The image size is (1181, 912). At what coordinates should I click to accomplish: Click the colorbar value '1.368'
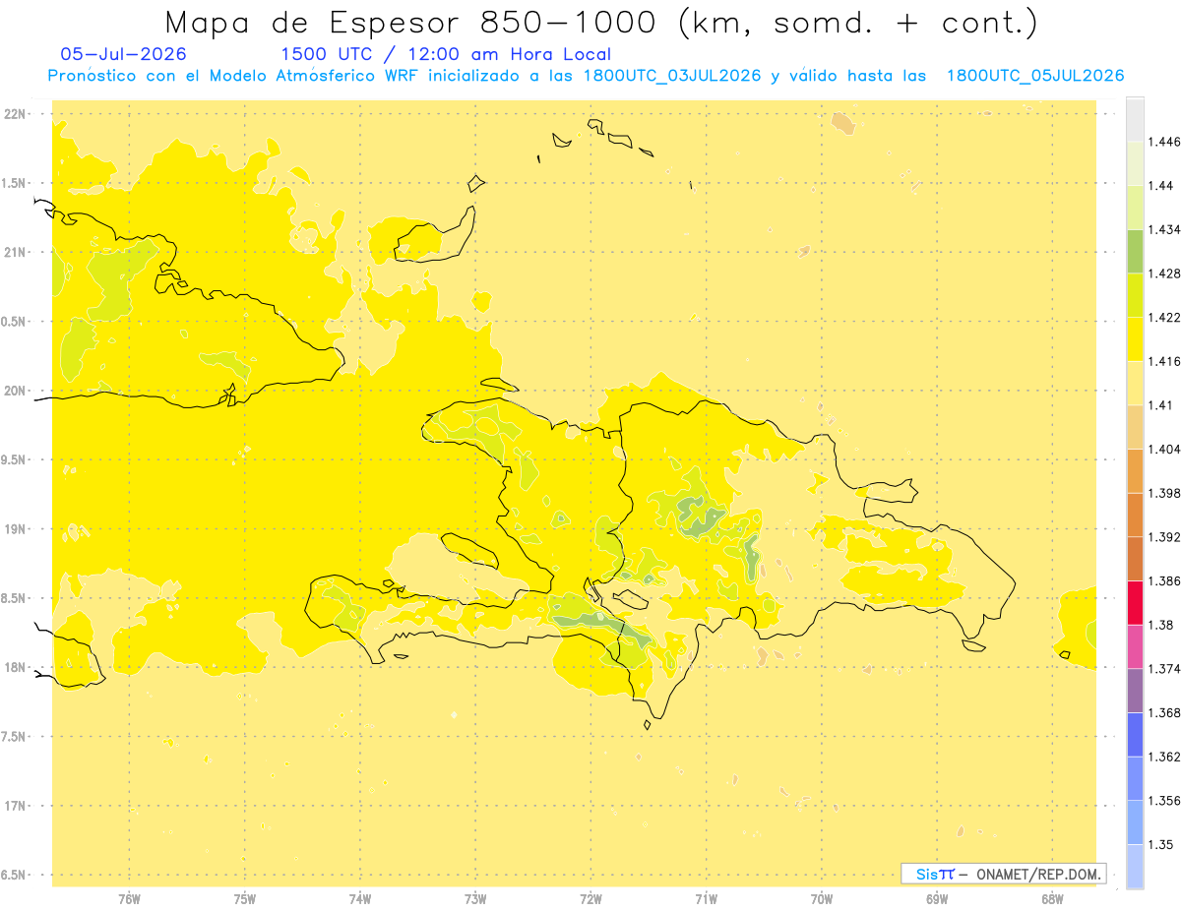tap(1164, 712)
